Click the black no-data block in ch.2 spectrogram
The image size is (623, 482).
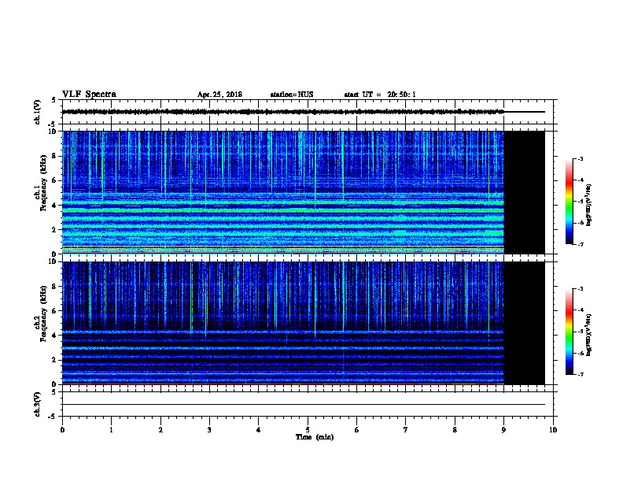tap(525, 323)
